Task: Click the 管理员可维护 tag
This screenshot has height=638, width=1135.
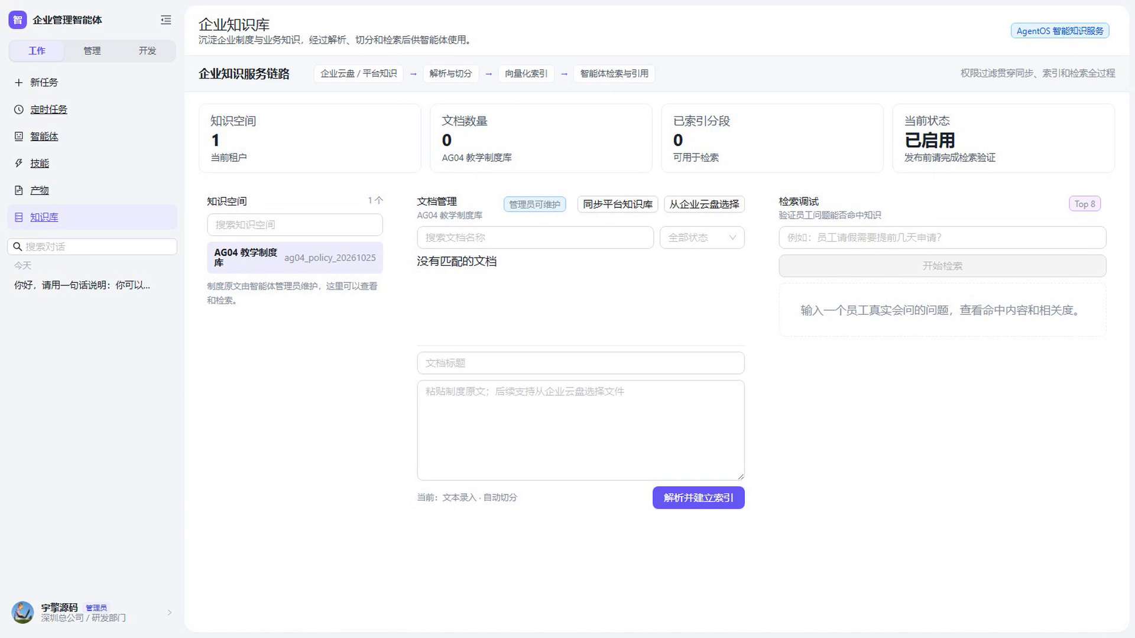Action: (x=535, y=204)
